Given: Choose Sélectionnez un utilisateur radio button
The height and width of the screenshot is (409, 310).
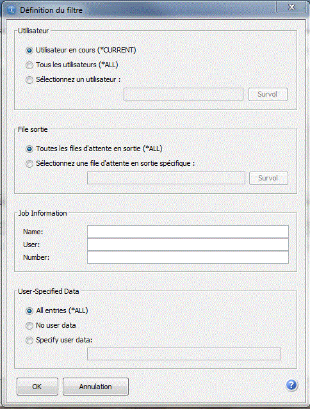Looking at the screenshot, I should [x=29, y=79].
